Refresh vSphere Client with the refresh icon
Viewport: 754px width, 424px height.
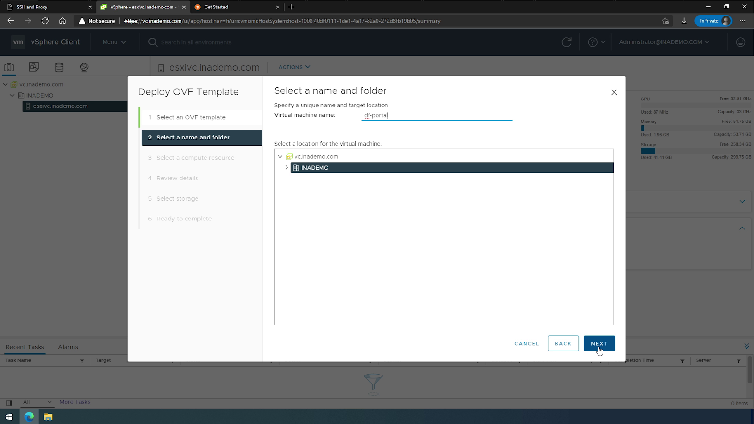pos(566,42)
